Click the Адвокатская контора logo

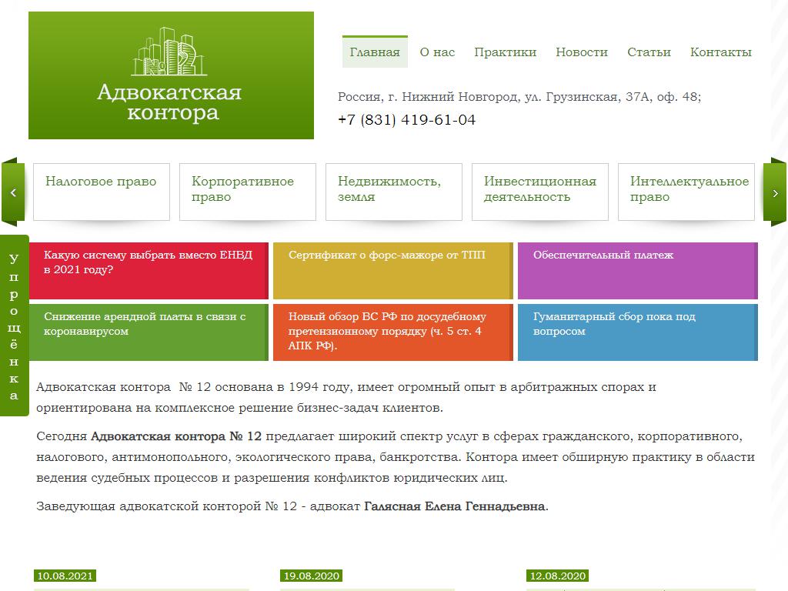click(171, 75)
